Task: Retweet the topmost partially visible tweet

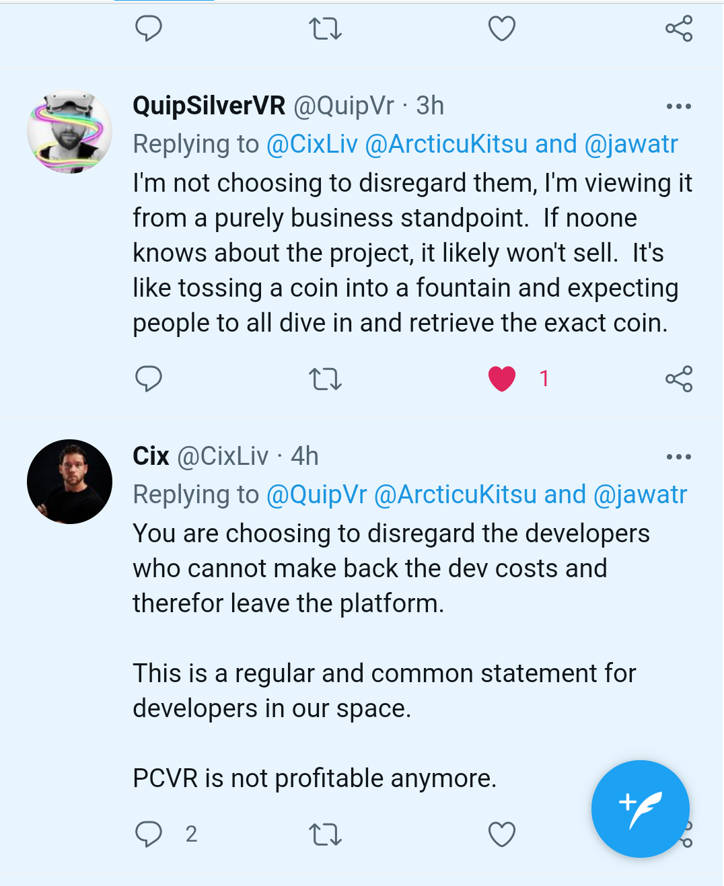Action: [325, 29]
